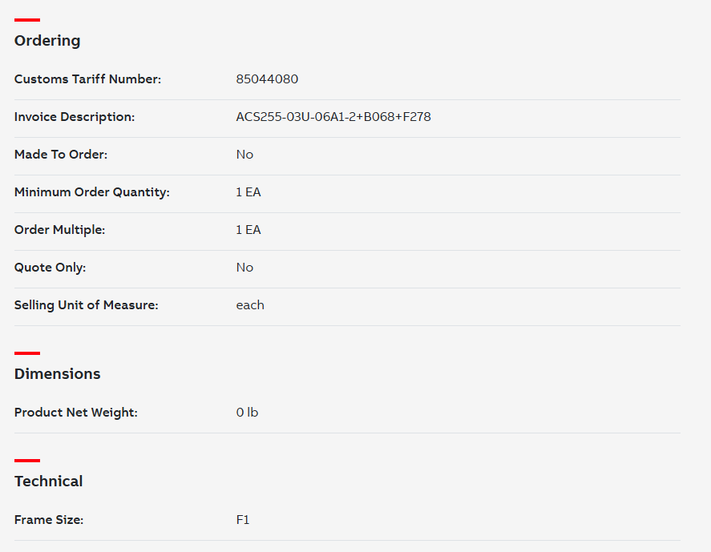Click the Customs Tariff Number label
Screen dimensions: 711x552
pos(87,79)
